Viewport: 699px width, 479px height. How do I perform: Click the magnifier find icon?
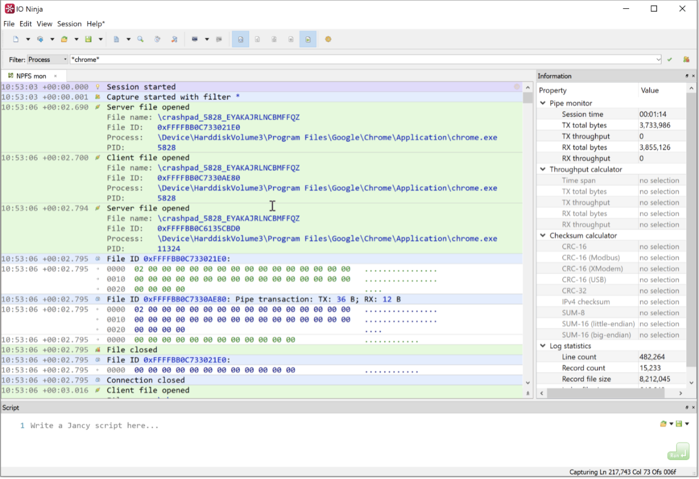pos(141,39)
